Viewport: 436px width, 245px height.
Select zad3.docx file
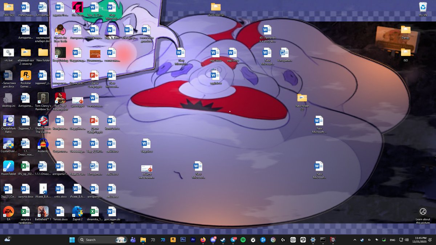tap(112, 191)
